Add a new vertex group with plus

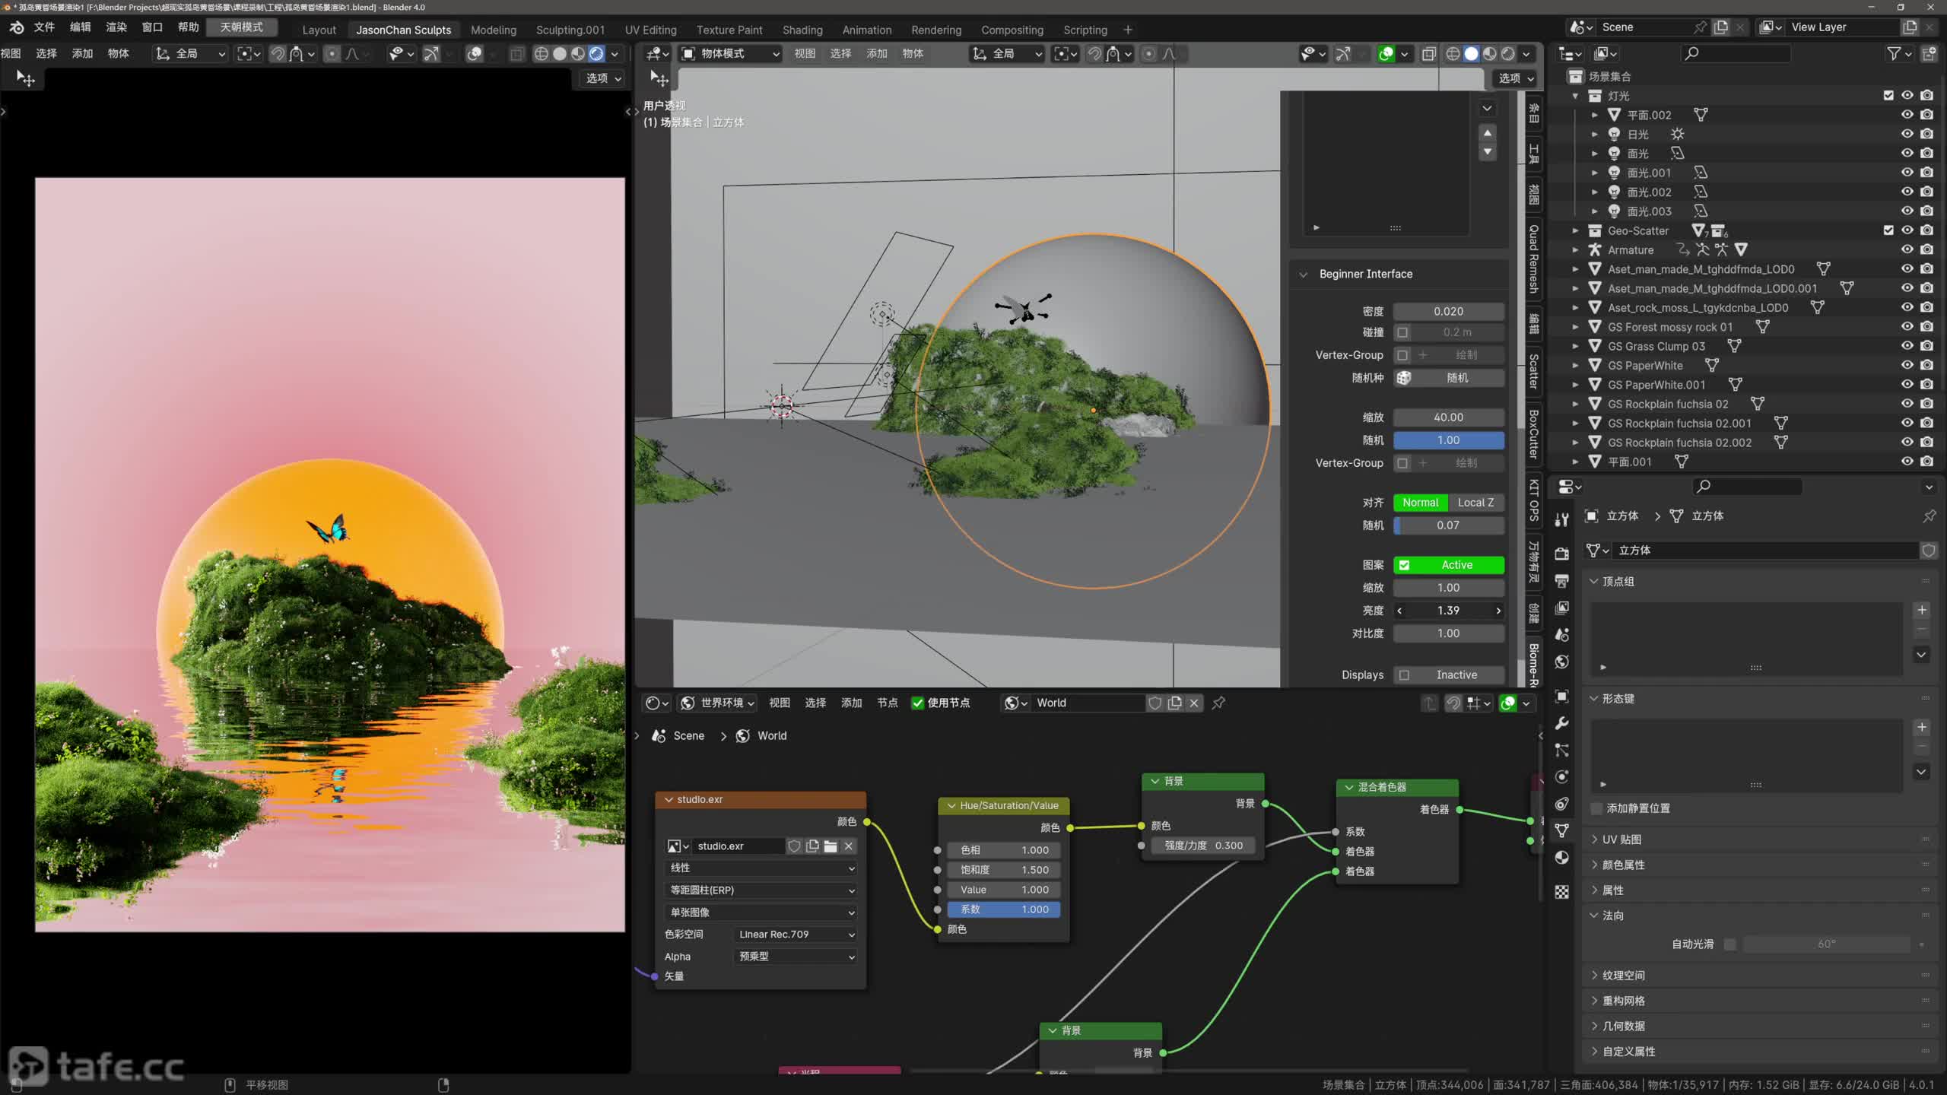tap(1922, 611)
